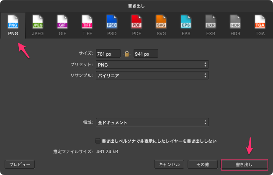The image size is (273, 175).
Task: Pick the GIF file format icon
Action: tap(62, 25)
